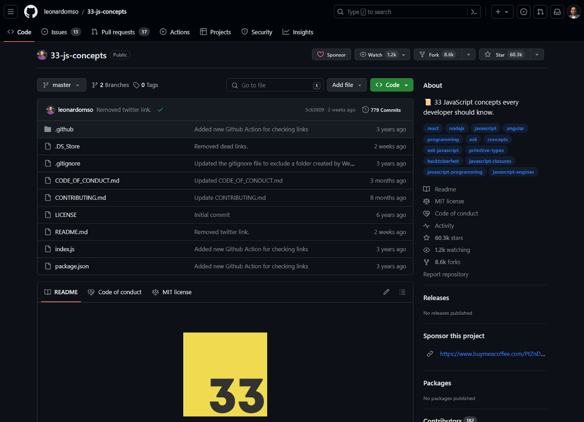Open the command palette terminal icon

click(474, 12)
